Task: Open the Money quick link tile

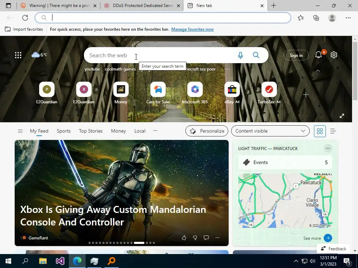Action: point(121,93)
